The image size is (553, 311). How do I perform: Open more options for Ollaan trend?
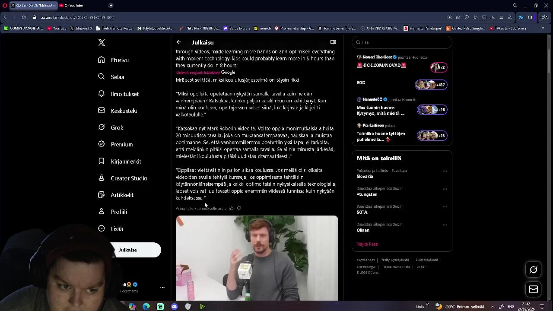click(x=445, y=225)
